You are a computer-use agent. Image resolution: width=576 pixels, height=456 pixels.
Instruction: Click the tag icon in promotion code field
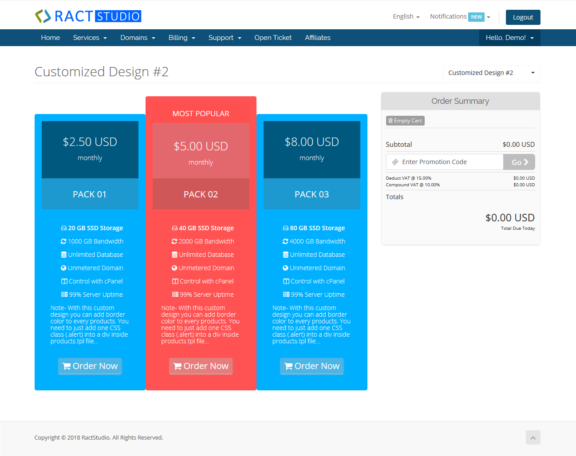[x=395, y=161]
